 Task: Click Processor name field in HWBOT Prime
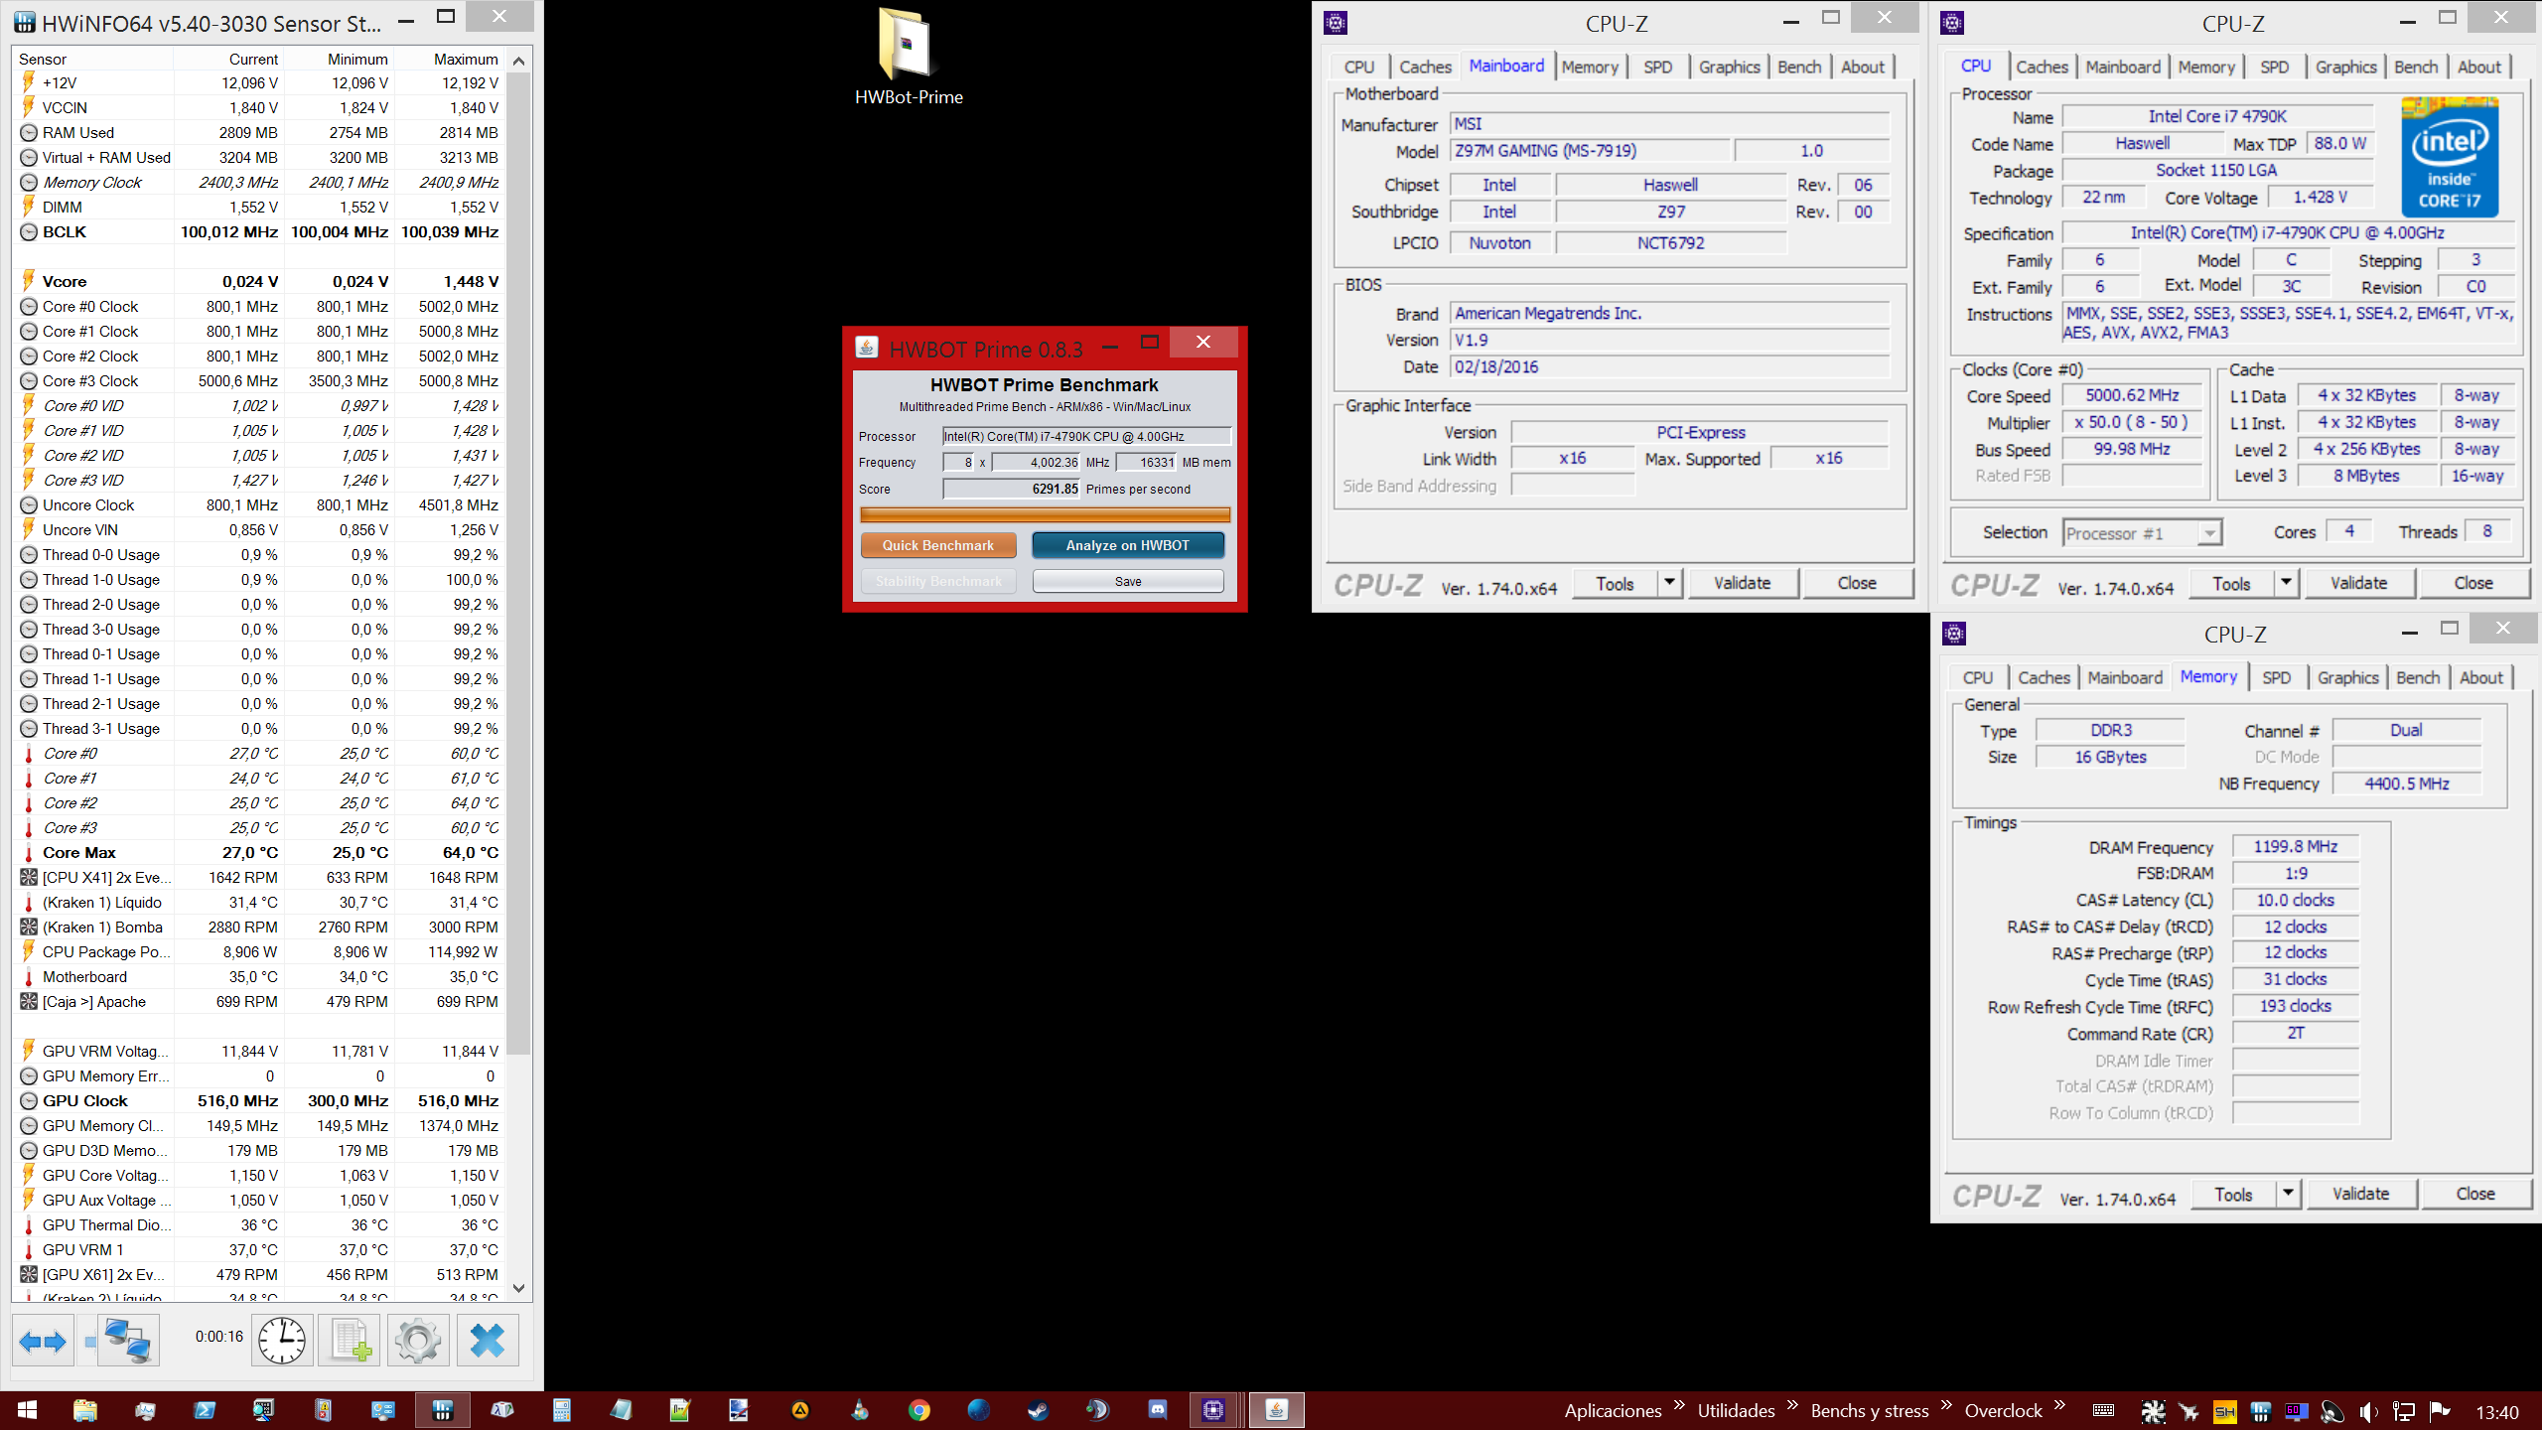point(1087,437)
